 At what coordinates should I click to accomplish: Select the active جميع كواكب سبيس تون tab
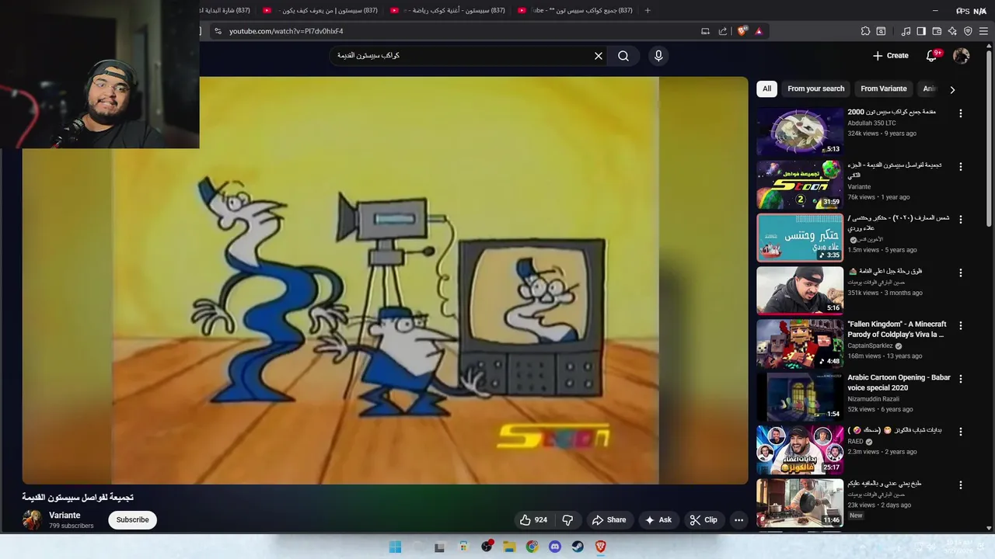[575, 10]
